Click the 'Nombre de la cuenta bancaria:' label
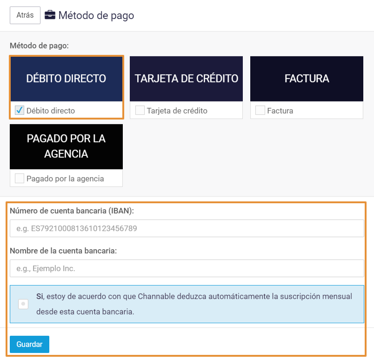This screenshot has height=360, width=374. click(x=63, y=251)
